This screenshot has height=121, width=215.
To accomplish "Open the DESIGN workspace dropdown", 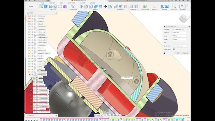I will (x=32, y=6).
